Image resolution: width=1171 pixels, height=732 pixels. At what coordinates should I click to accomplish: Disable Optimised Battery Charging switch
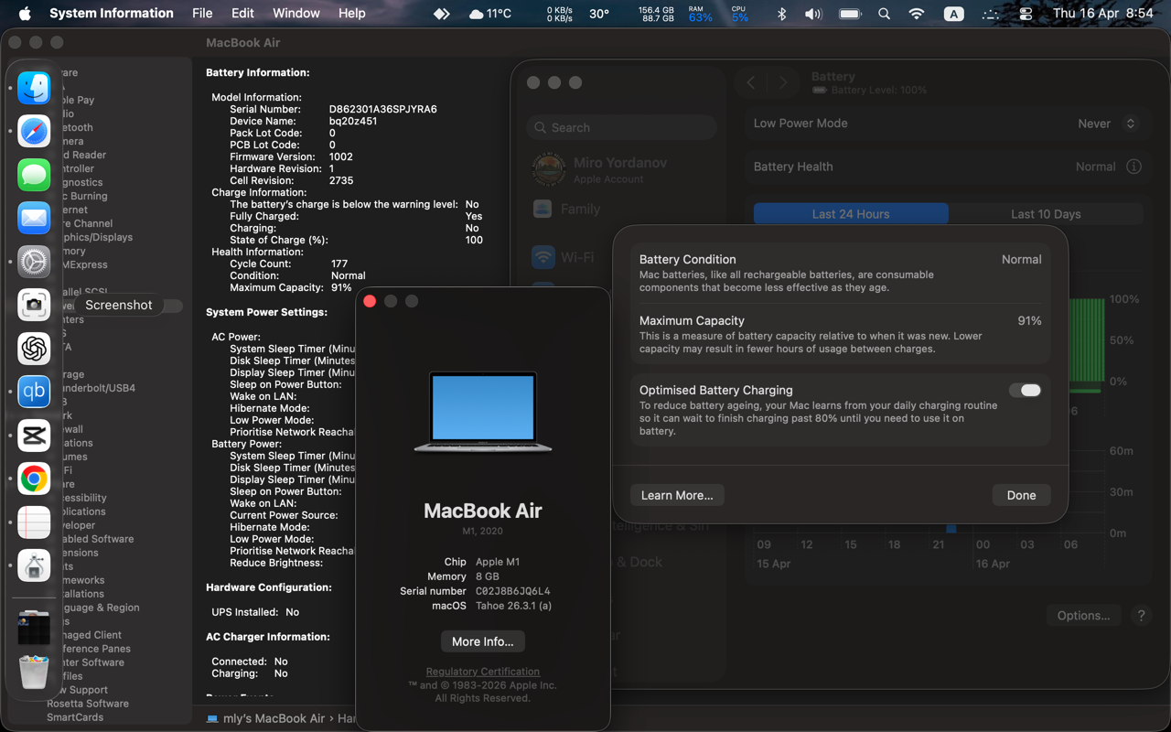tap(1025, 391)
